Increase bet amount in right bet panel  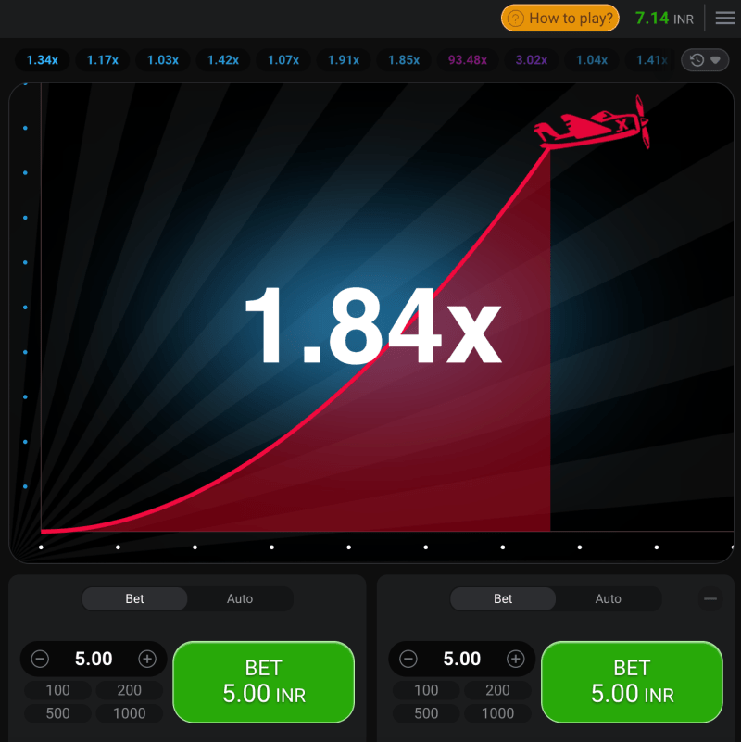(x=516, y=660)
